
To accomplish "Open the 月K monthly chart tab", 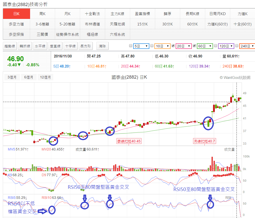I will coord(67,14).
